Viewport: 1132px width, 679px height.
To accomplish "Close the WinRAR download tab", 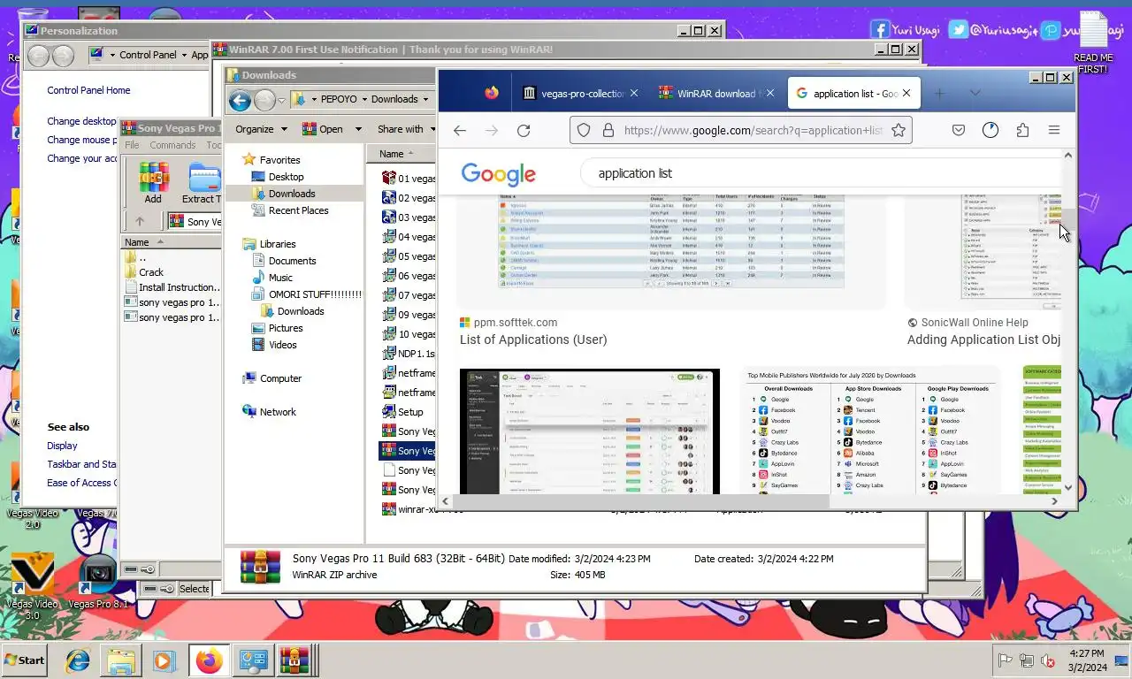I will (x=769, y=93).
